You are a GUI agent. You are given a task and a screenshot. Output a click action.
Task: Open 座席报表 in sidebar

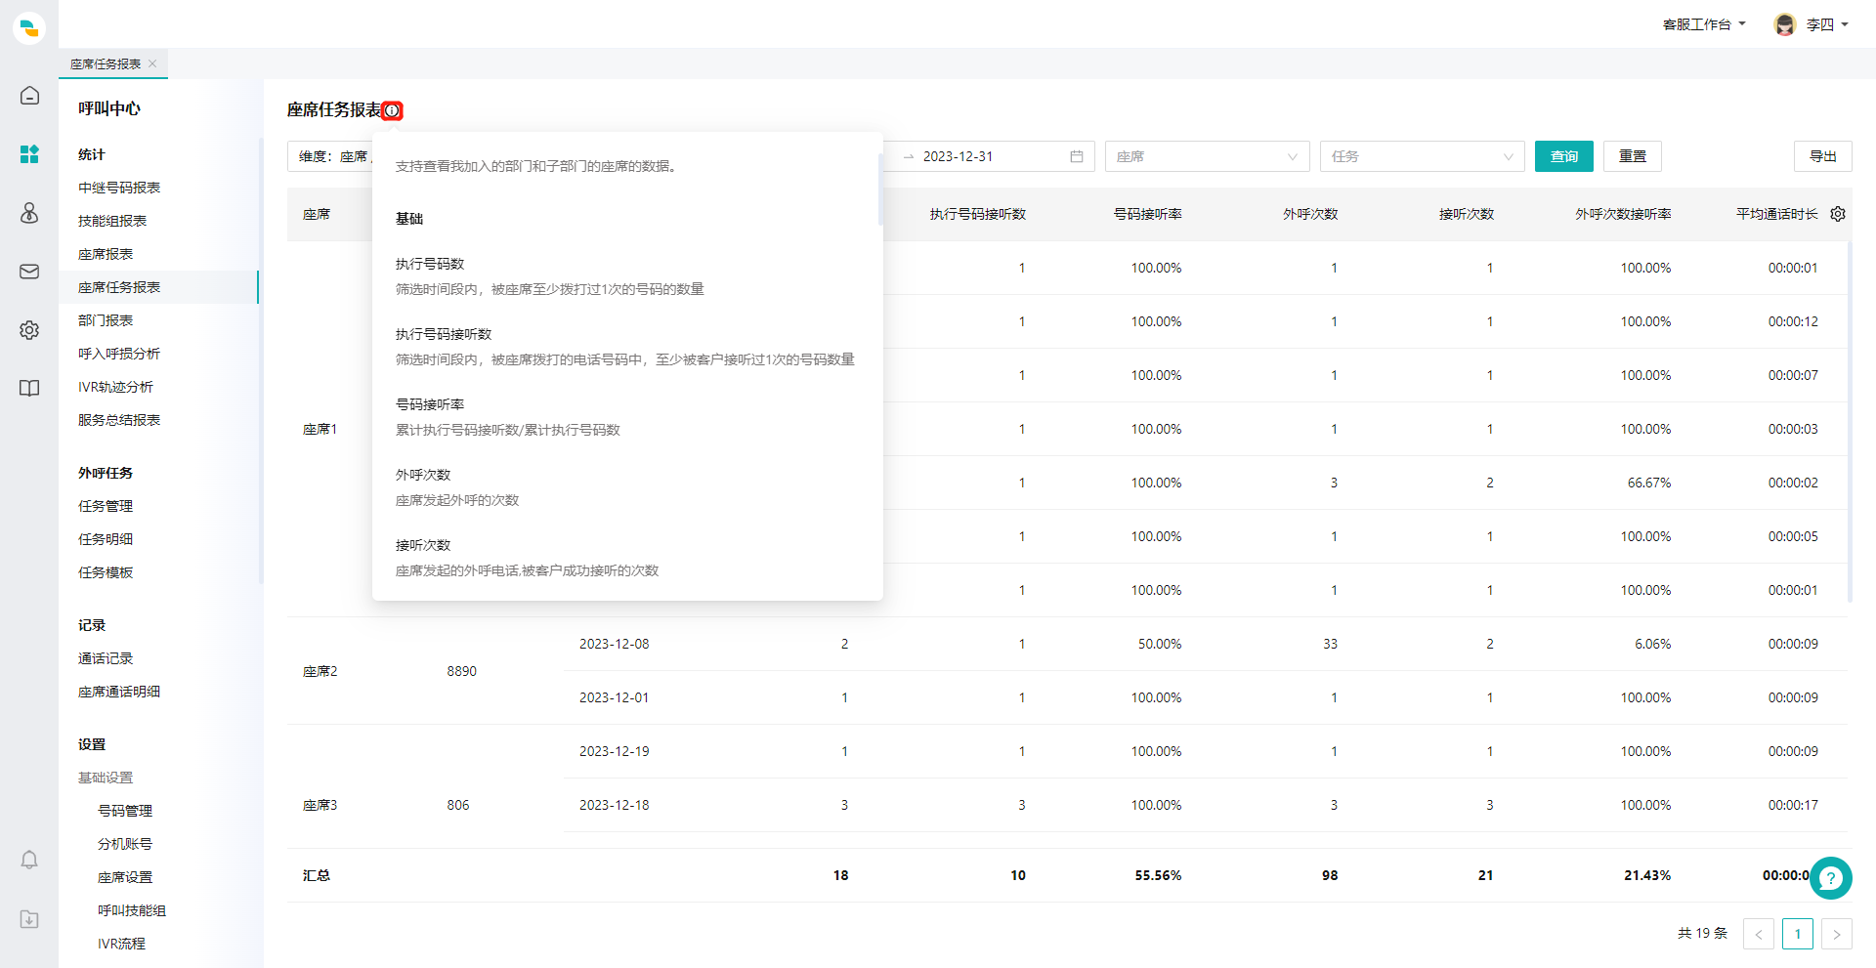(x=106, y=254)
